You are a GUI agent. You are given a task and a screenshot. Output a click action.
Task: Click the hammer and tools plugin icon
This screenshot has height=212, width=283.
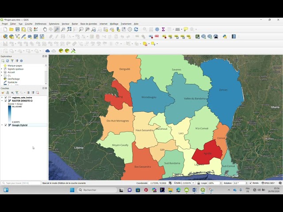tap(73, 51)
